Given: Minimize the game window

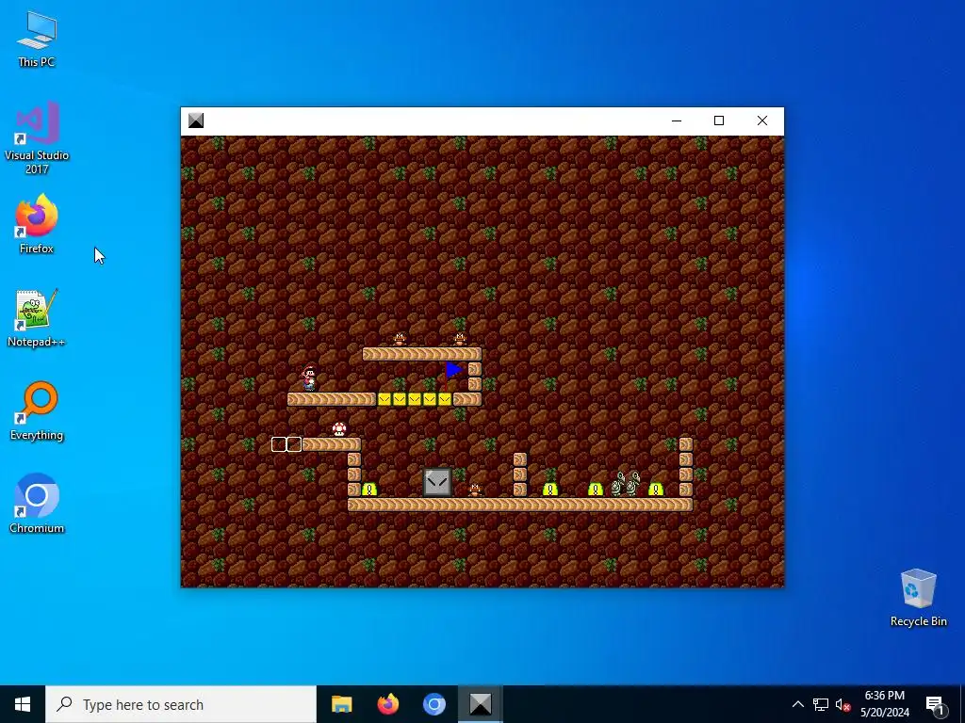Looking at the screenshot, I should 677,120.
